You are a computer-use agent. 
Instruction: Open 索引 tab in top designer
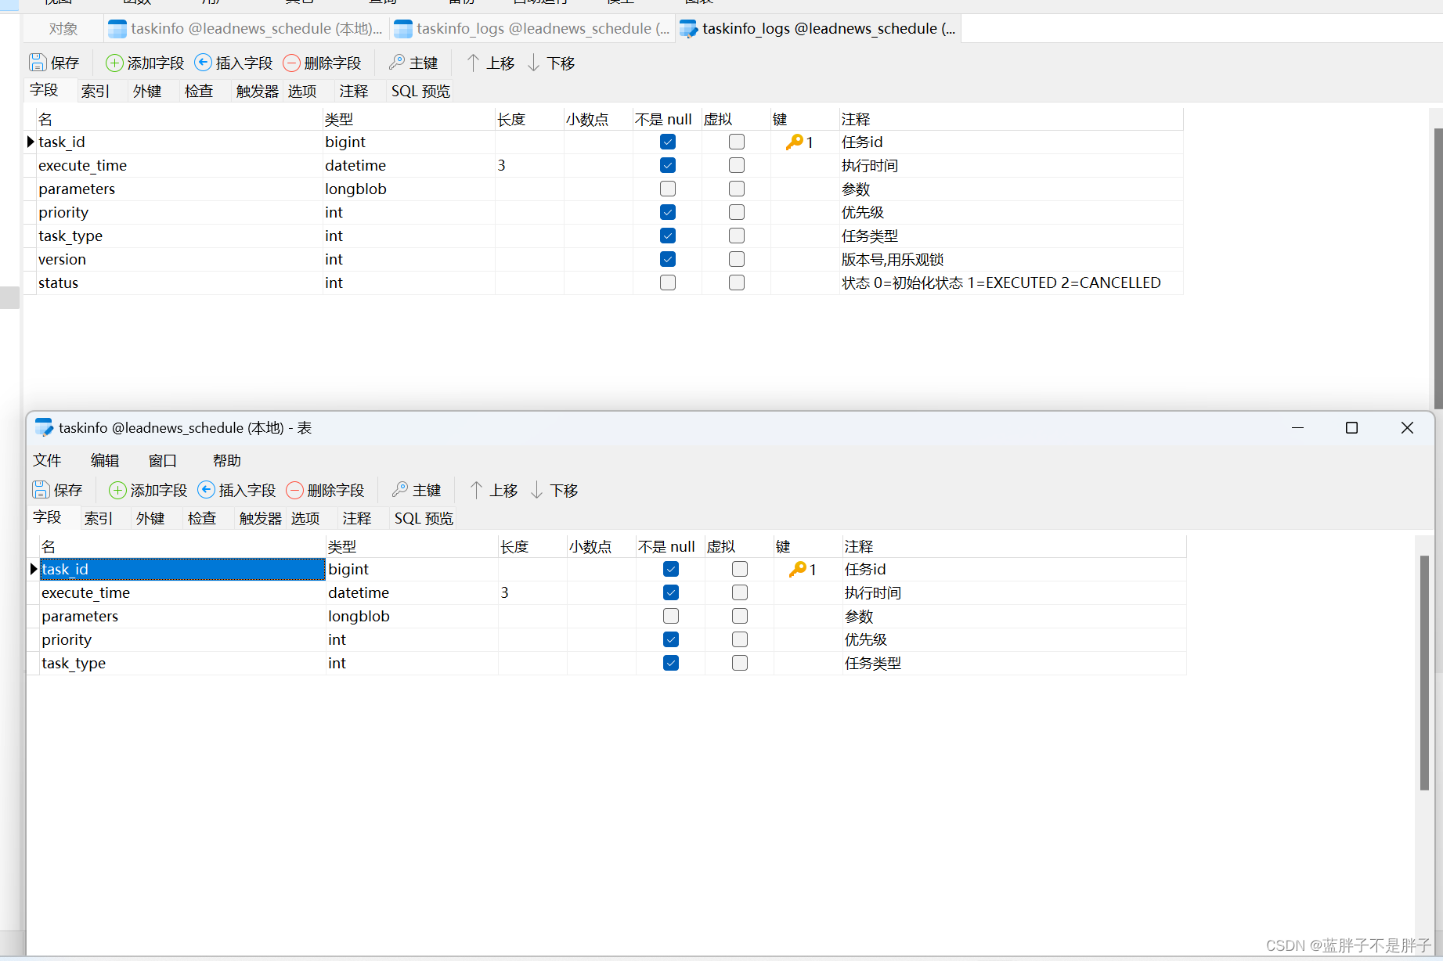[96, 91]
